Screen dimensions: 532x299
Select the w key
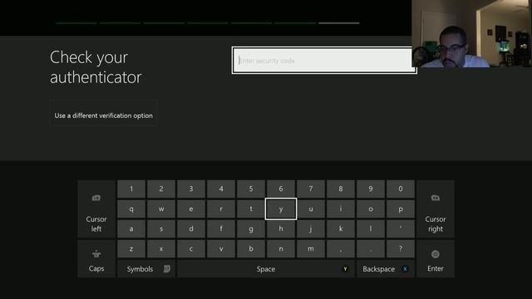point(161,208)
